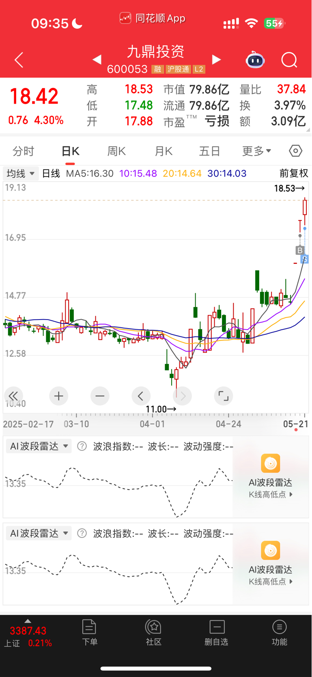Expand chart to fullscreen icon
The image size is (312, 677).
click(x=224, y=396)
